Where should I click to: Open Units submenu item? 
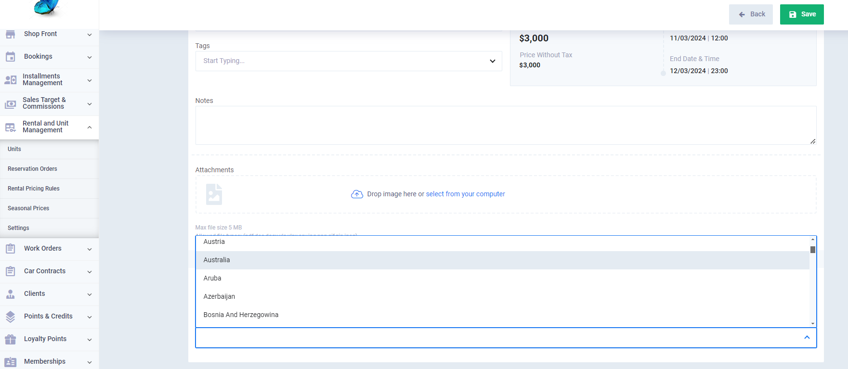coord(49,149)
